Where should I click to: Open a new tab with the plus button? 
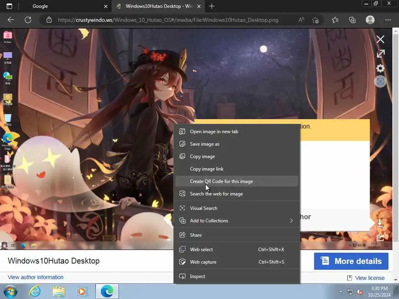pos(212,6)
